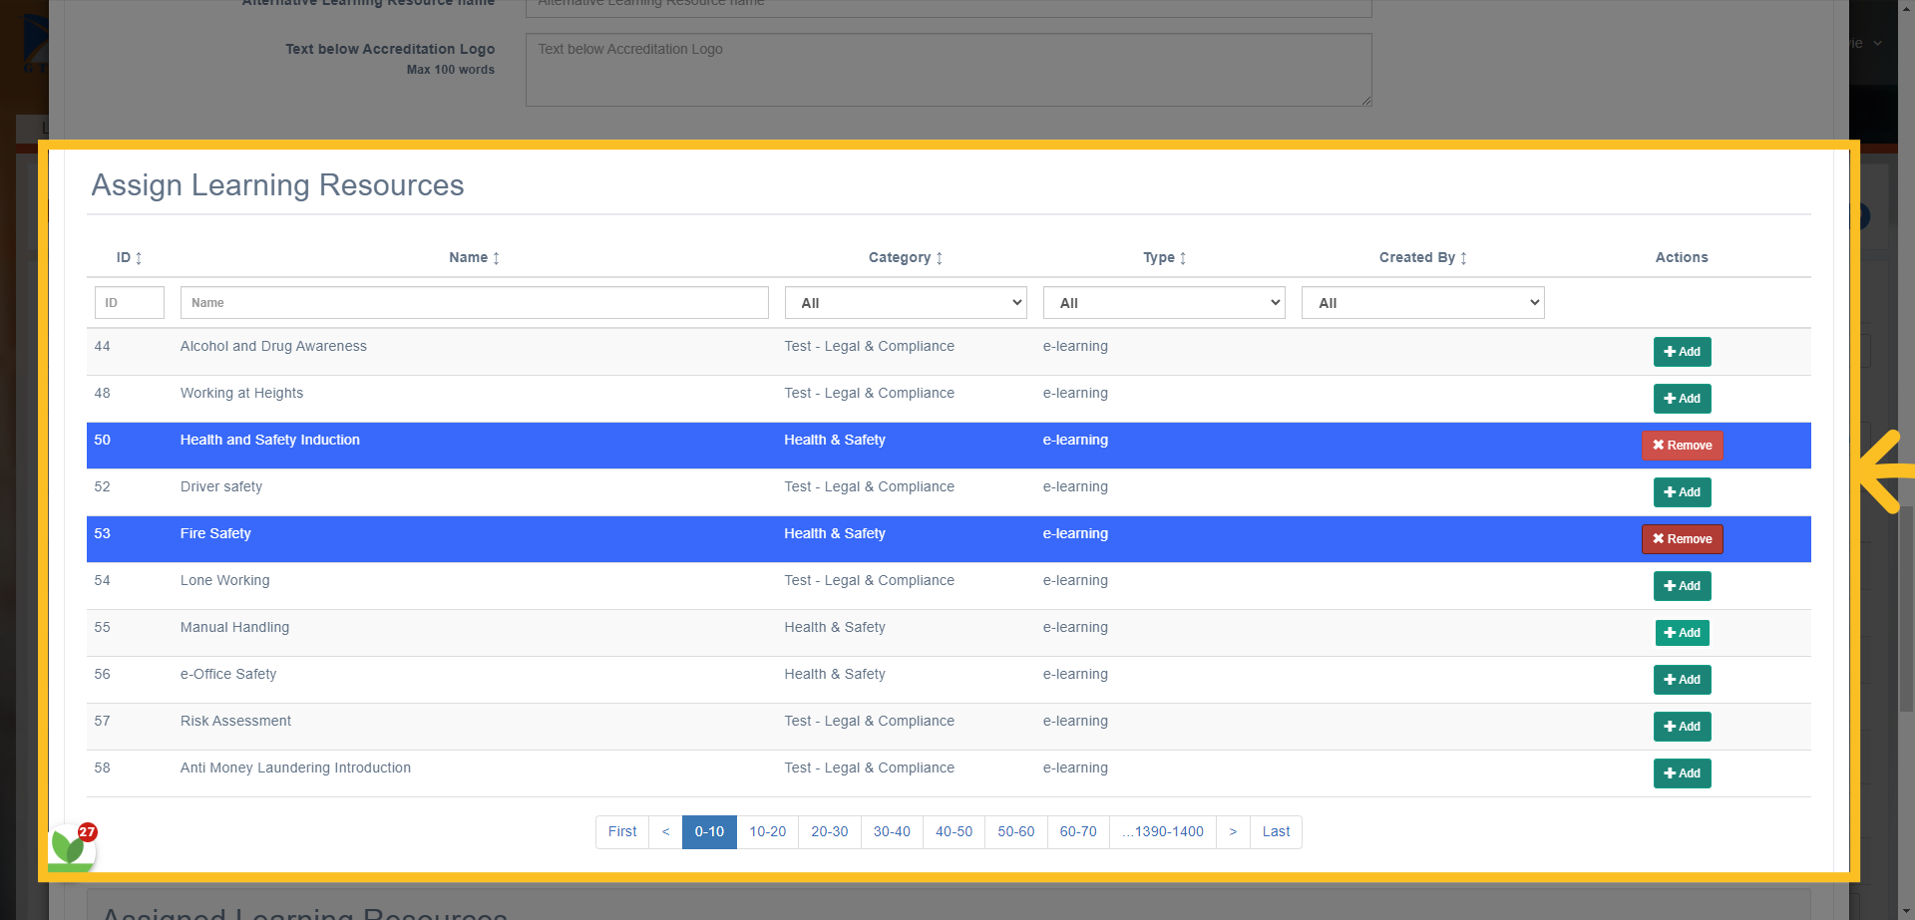Open the Type filter dropdown

[1164, 303]
